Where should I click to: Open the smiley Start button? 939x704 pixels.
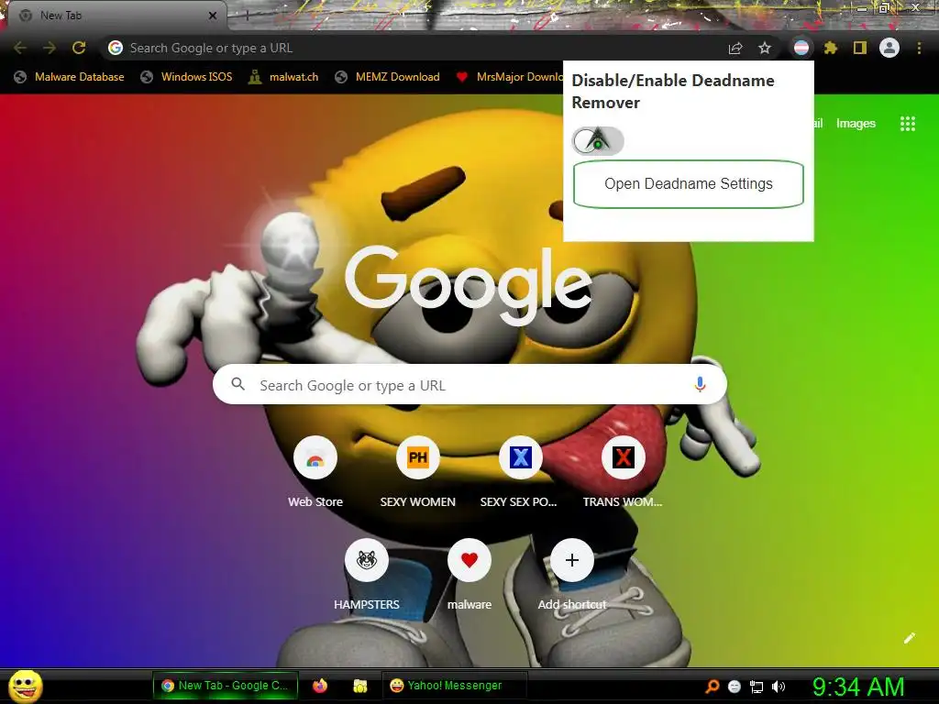point(26,686)
